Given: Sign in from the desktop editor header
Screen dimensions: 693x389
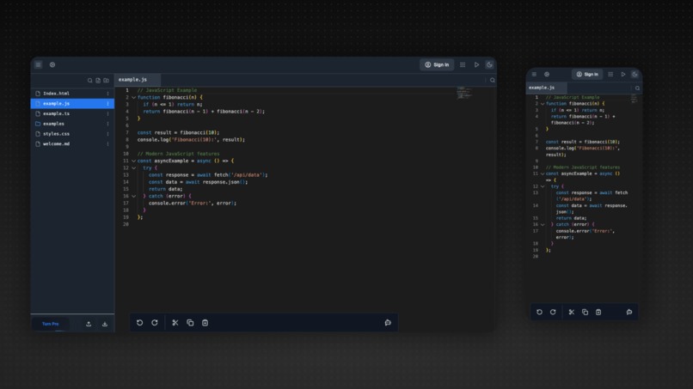Looking at the screenshot, I should (x=437, y=64).
